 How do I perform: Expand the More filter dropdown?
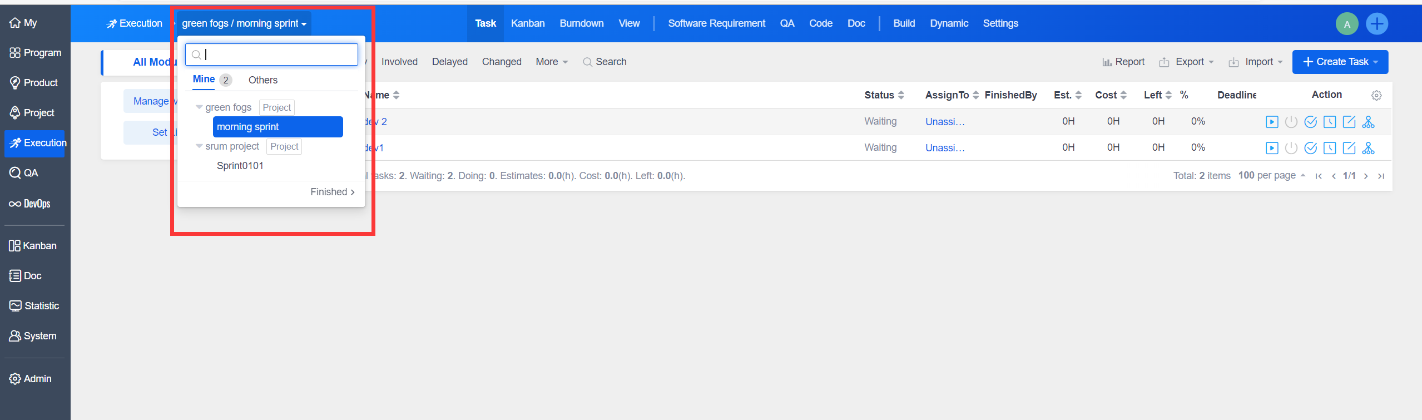(x=552, y=62)
